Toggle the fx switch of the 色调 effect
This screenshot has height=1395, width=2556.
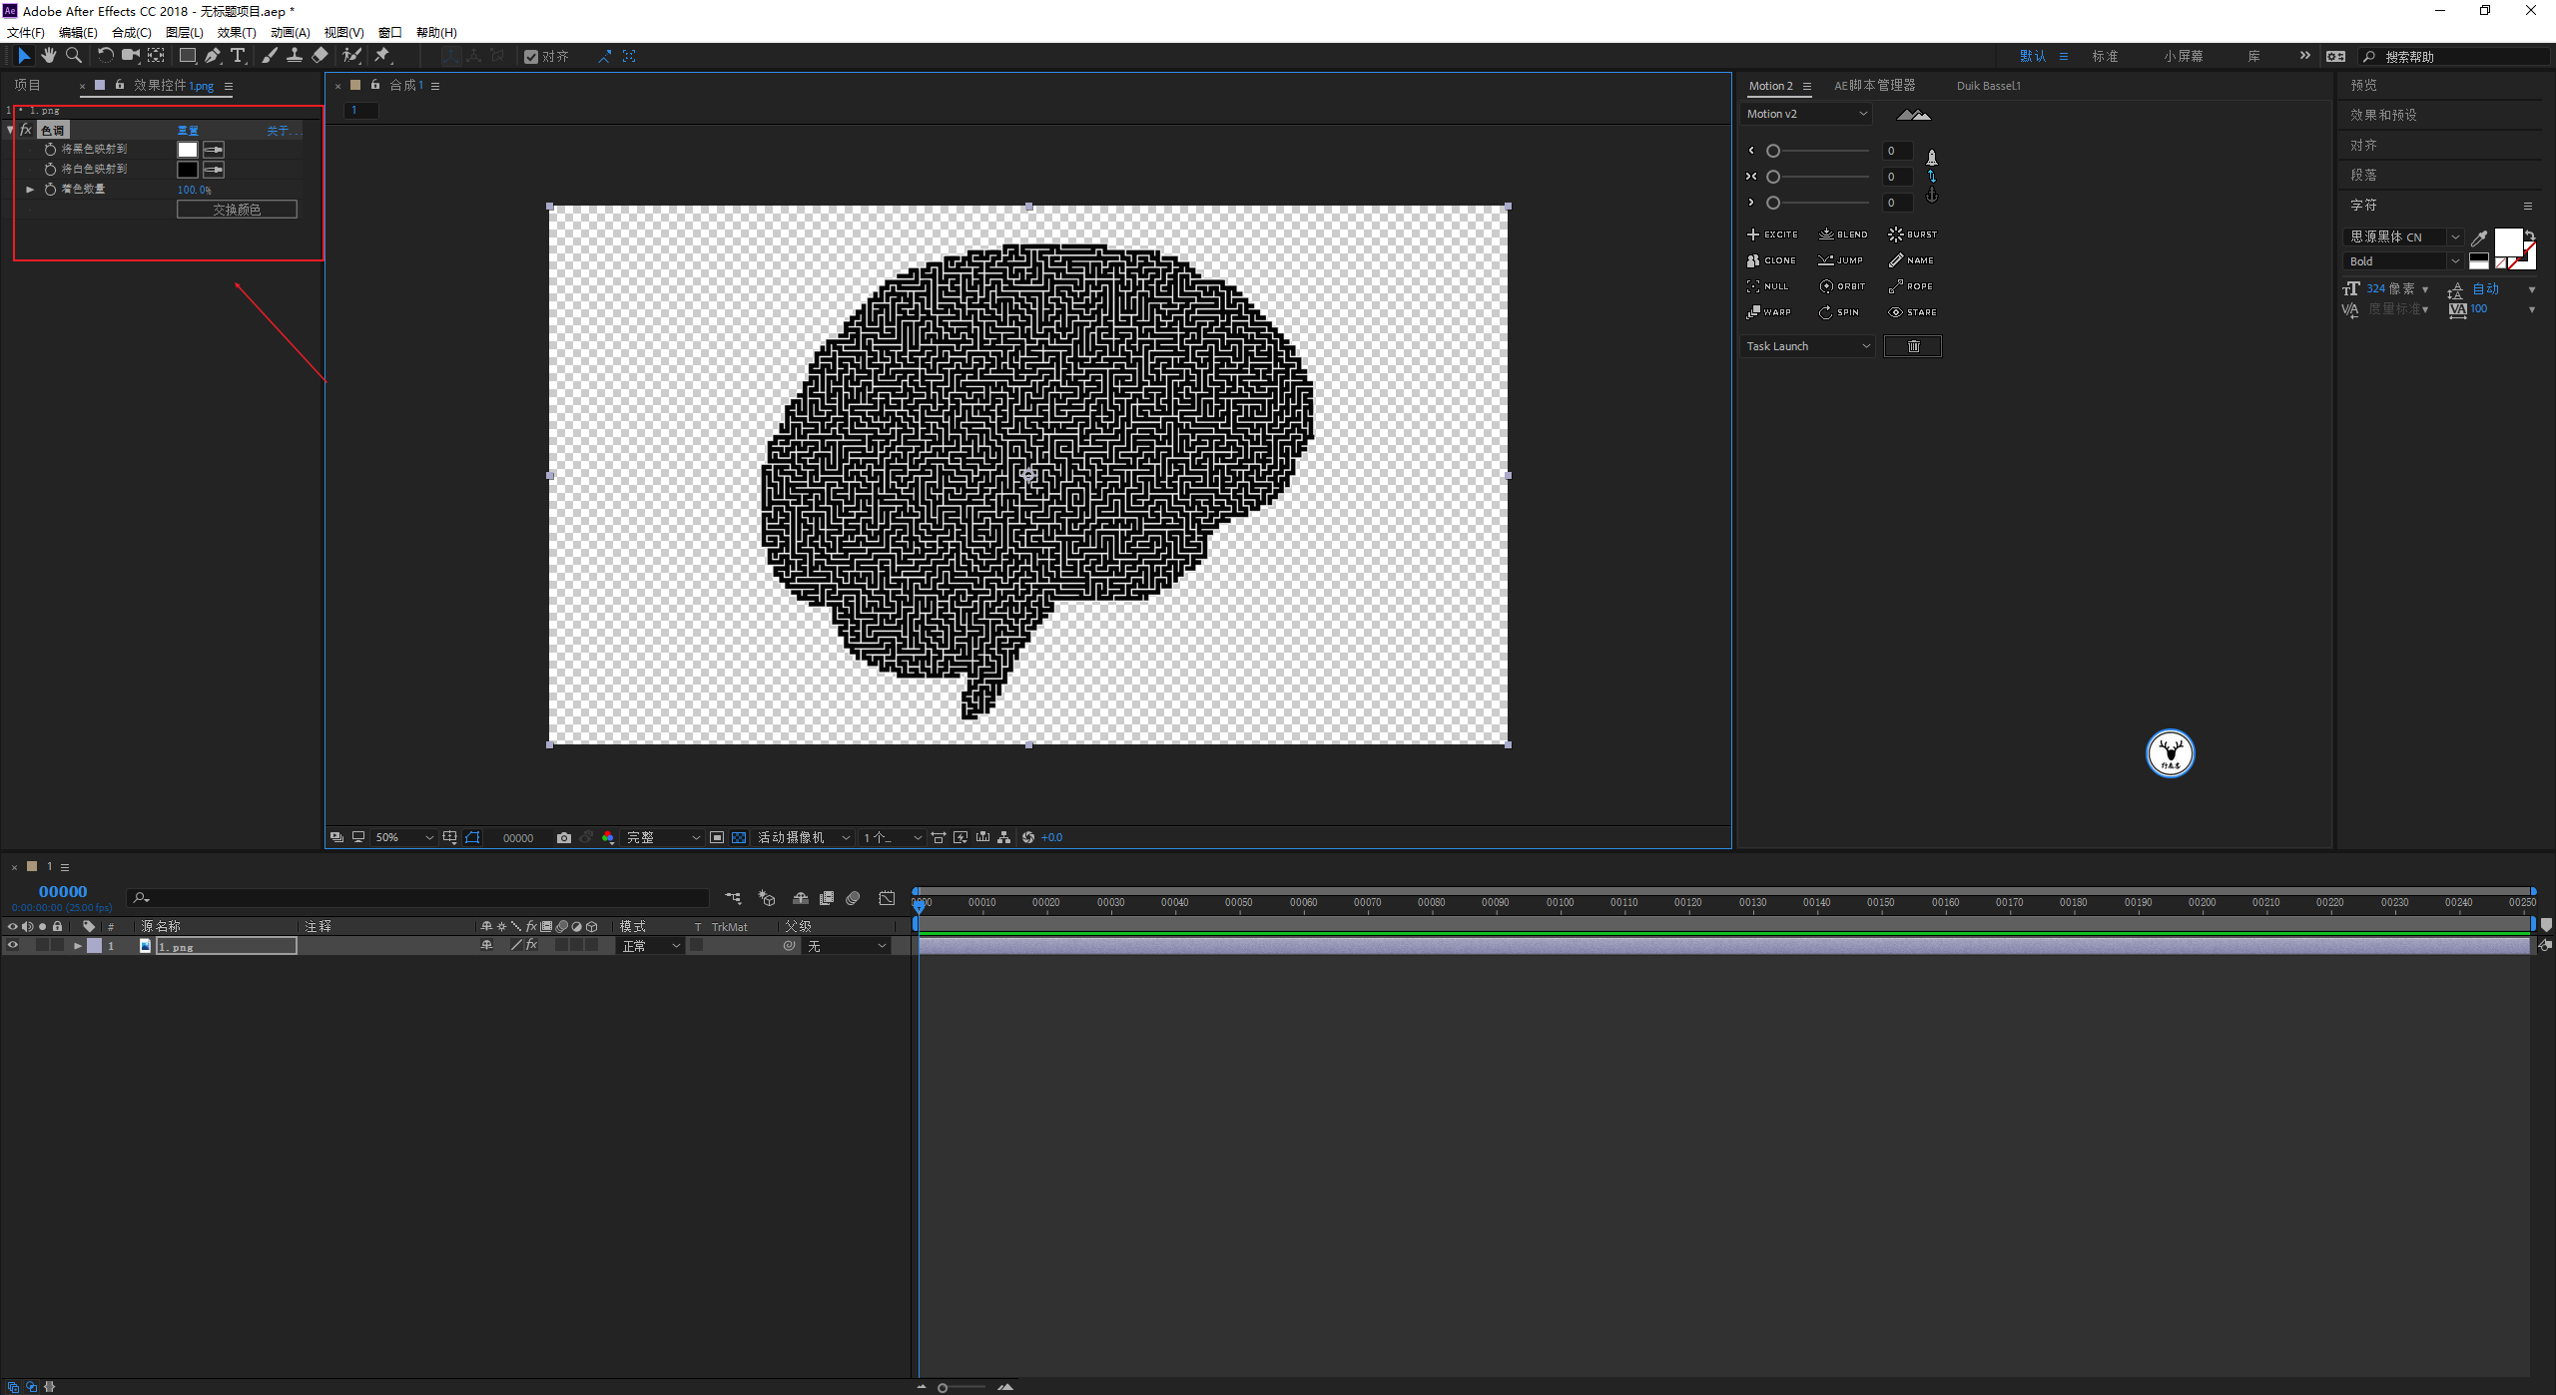pos(26,130)
